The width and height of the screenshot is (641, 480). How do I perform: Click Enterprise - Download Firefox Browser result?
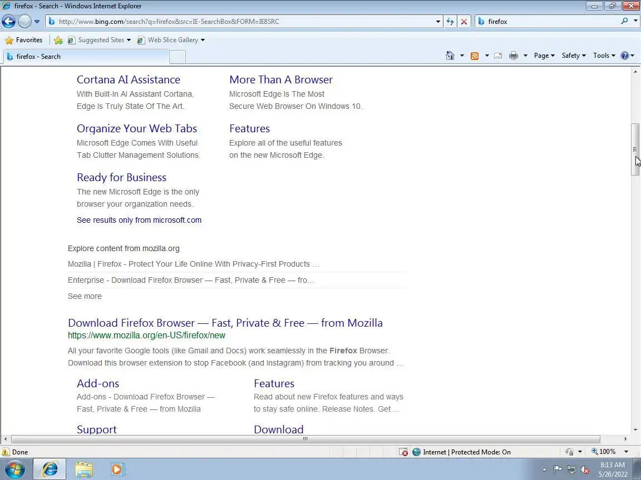click(191, 281)
